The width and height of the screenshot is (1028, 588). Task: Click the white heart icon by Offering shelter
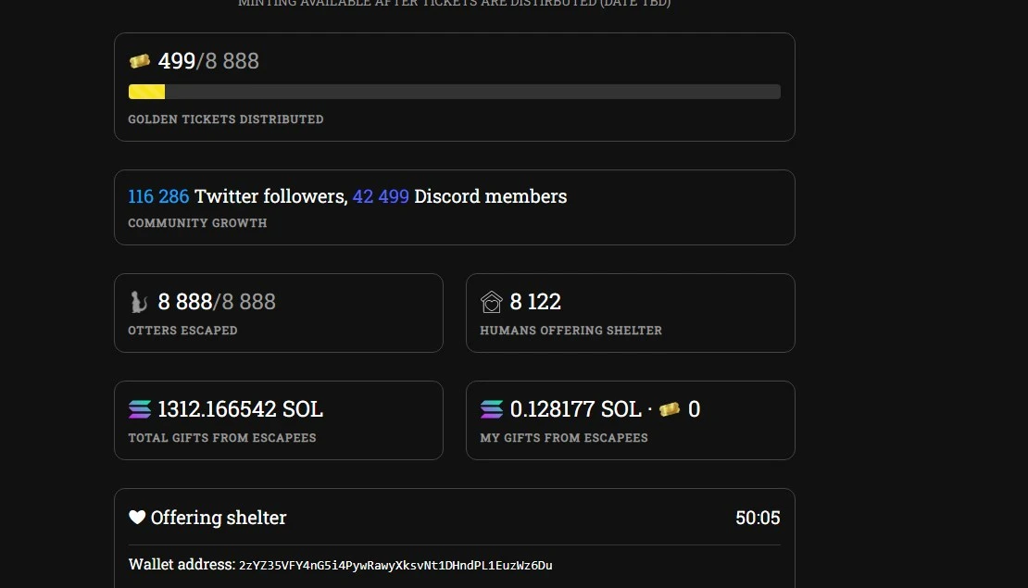[x=137, y=518]
